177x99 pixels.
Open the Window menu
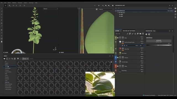point(14,3)
